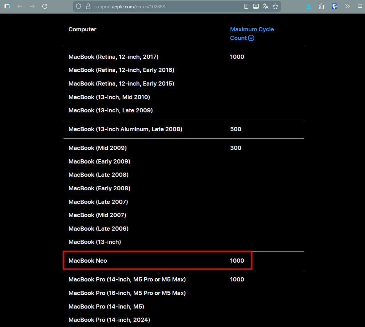Toggle the Firefox View icon

7,6
